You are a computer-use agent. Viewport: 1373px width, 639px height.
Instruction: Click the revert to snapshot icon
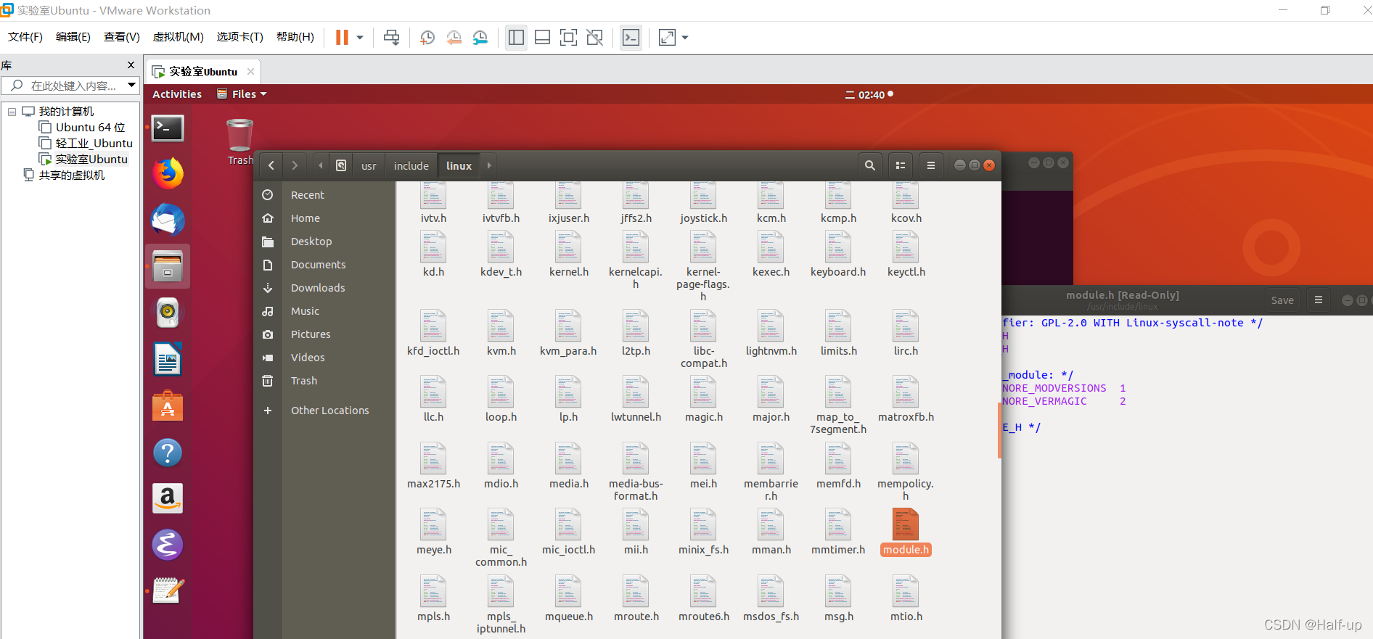coord(454,37)
